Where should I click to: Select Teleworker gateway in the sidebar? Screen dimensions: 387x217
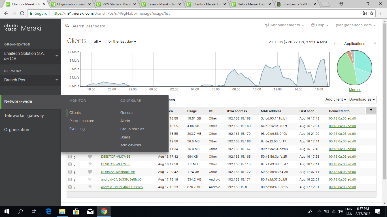tap(24, 115)
